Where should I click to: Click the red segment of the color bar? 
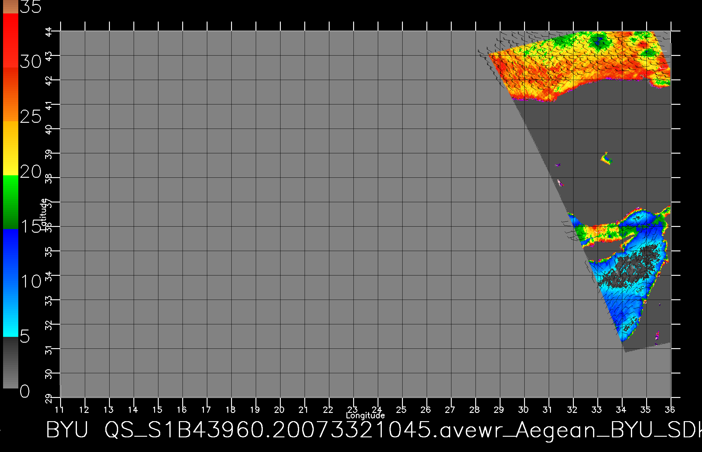tap(11, 40)
